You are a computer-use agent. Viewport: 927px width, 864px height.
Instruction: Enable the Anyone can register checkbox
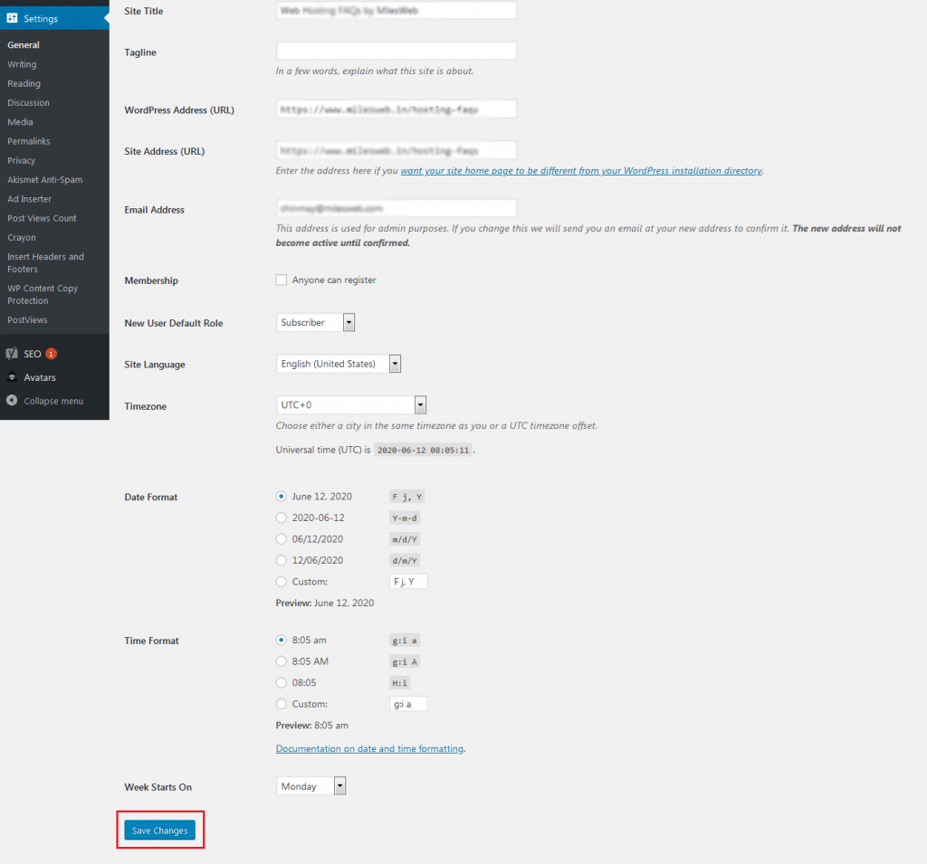282,280
